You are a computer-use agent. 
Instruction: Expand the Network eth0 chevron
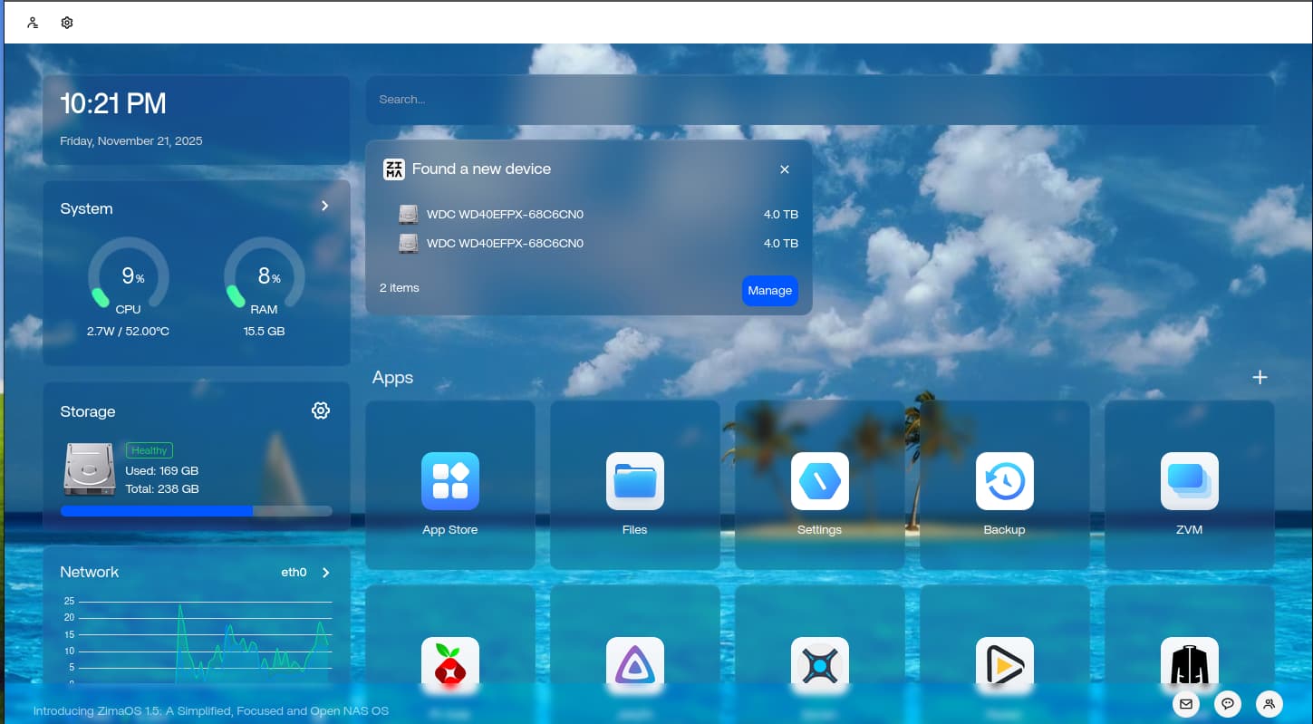click(326, 573)
